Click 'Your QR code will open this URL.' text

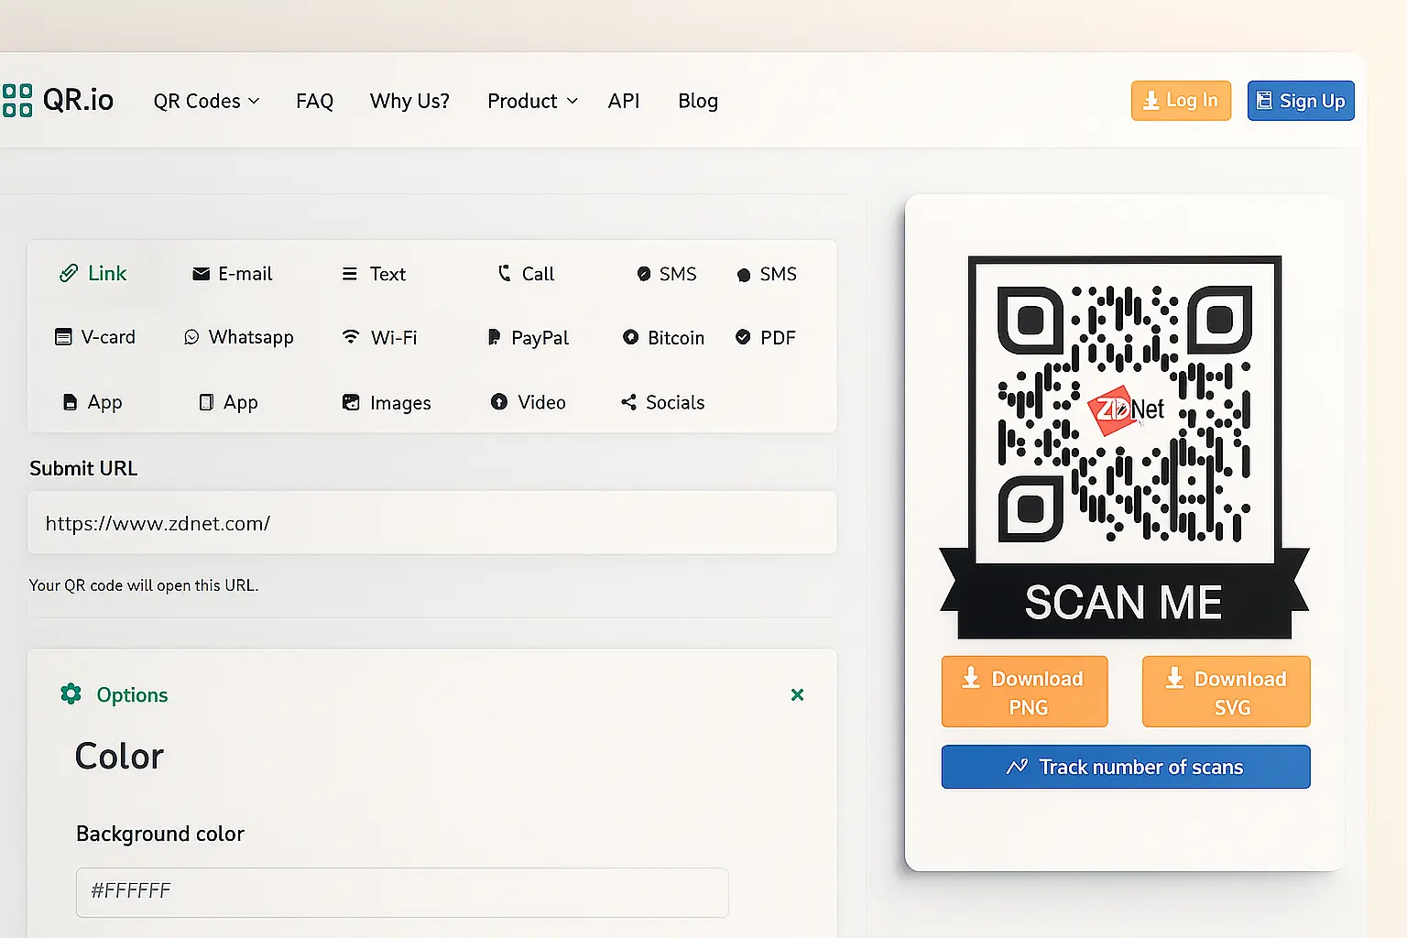[144, 584]
